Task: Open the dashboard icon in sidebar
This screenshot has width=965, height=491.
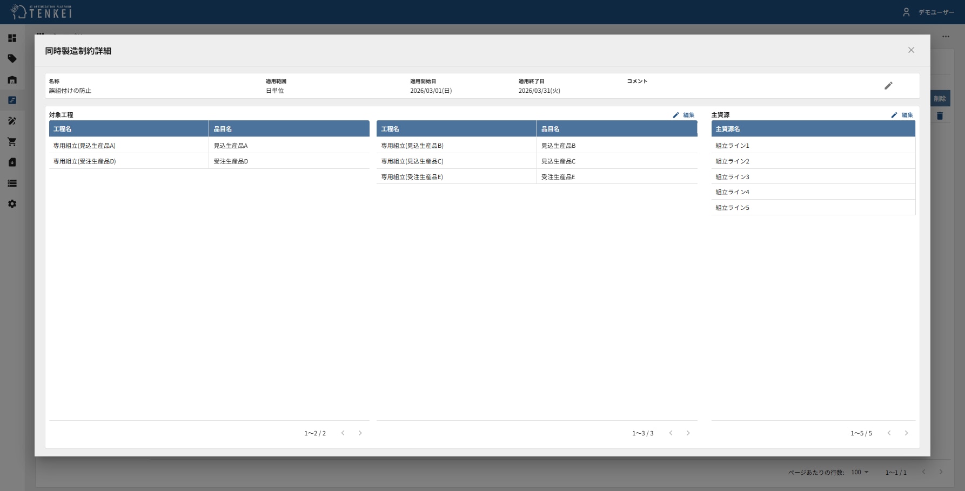Action: pos(12,38)
